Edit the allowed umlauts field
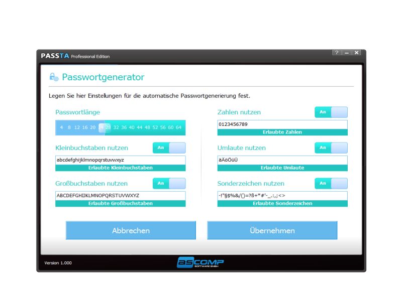This screenshot has width=402, height=301. (282, 160)
